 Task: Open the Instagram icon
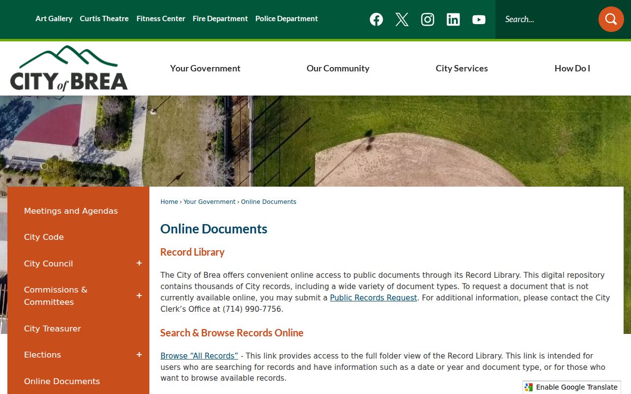click(x=427, y=19)
